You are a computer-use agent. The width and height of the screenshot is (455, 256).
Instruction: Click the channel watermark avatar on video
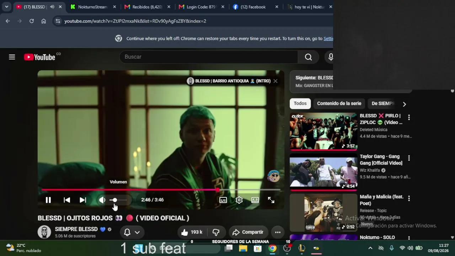tap(274, 176)
